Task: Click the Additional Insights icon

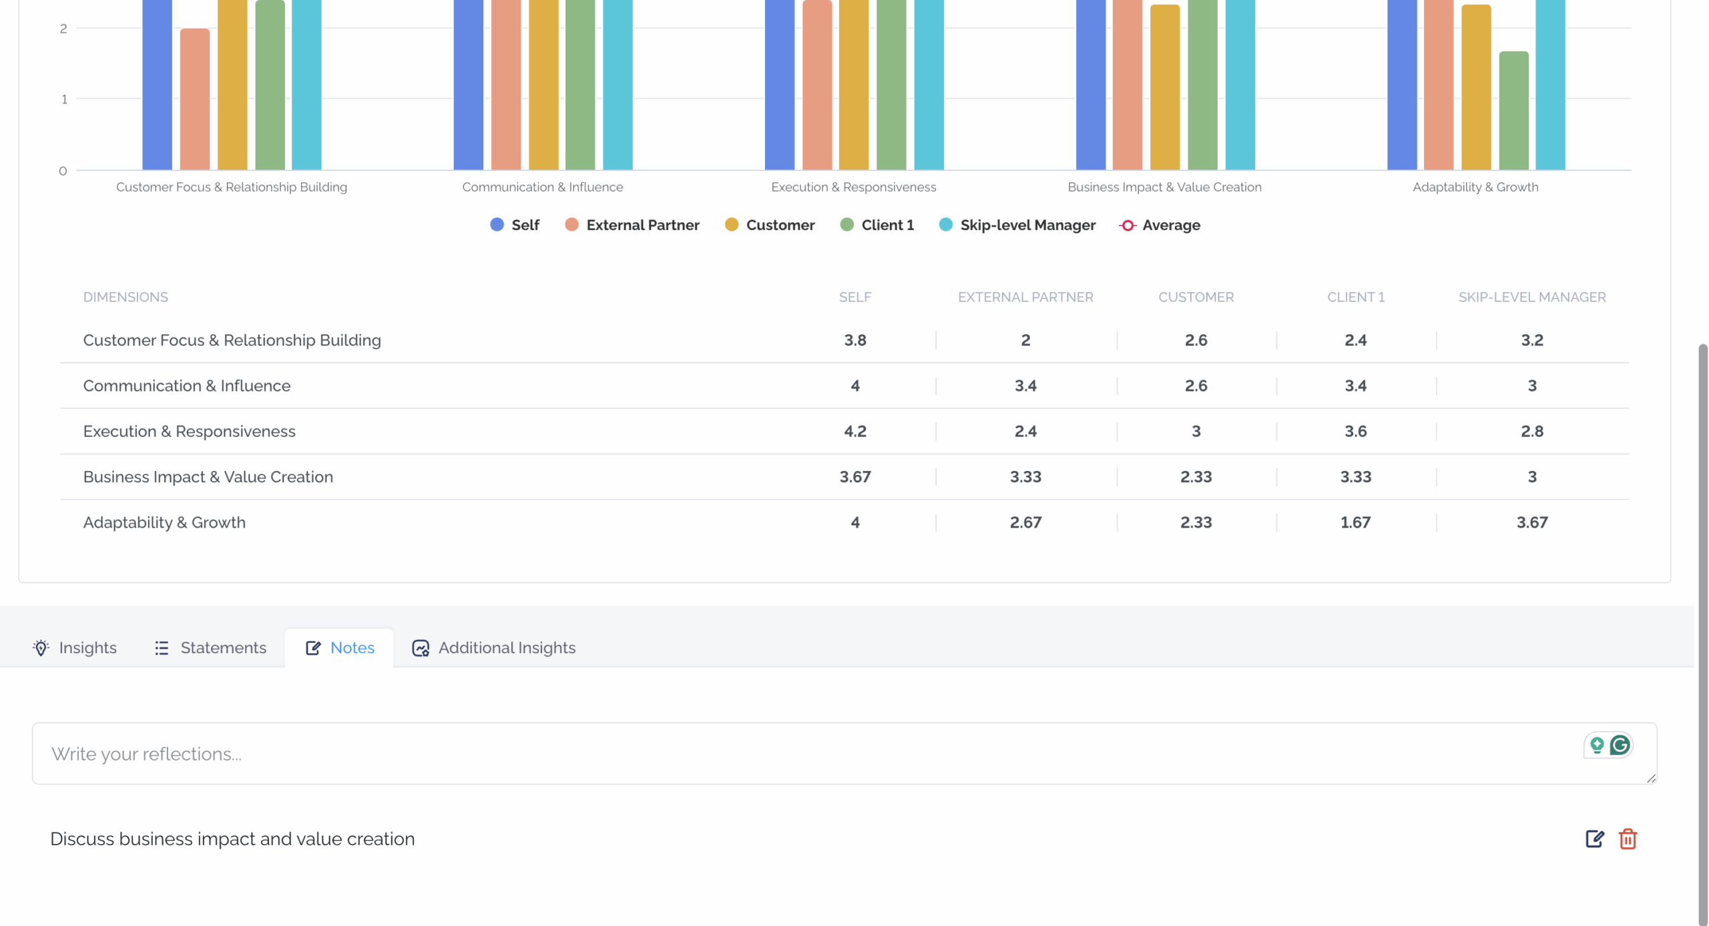Action: pos(421,648)
